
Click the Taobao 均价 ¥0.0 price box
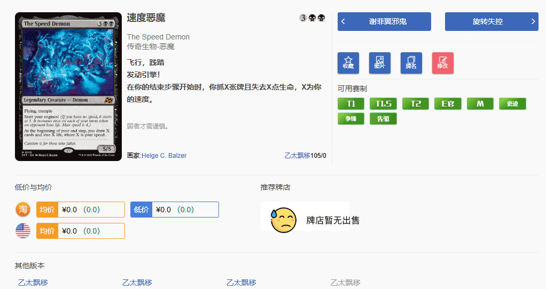(81, 210)
